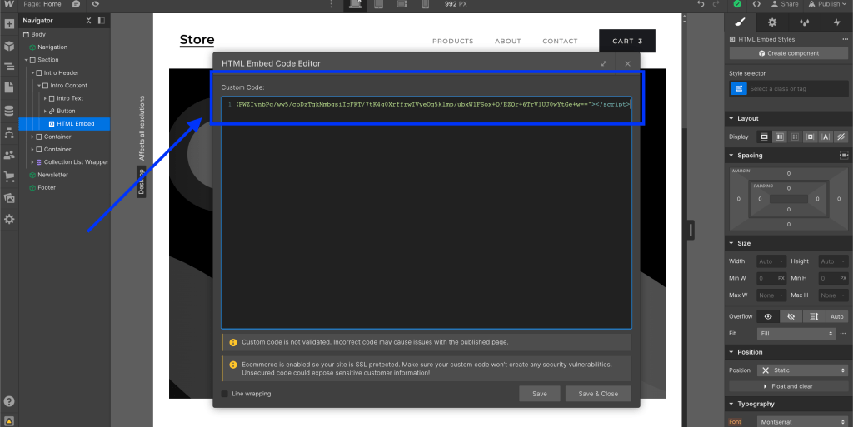This screenshot has width=853, height=427.
Task: Enable the Line wrapping checkbox
Action: [x=225, y=394]
